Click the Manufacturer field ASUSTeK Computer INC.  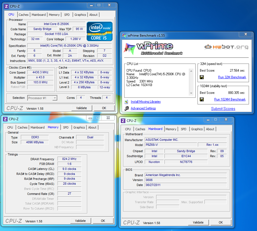[x=186, y=140]
